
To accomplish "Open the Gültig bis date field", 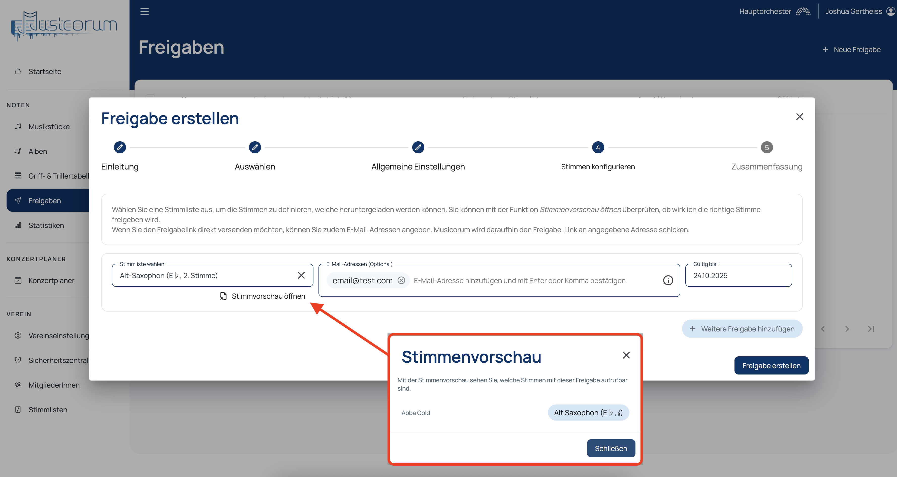I will click(738, 276).
